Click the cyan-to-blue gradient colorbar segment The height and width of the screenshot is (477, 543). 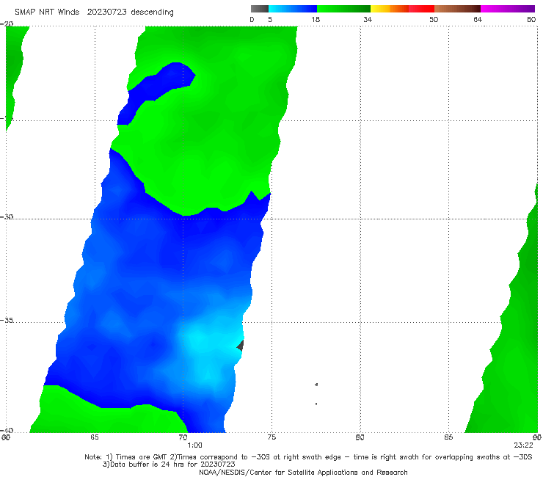coord(293,9)
